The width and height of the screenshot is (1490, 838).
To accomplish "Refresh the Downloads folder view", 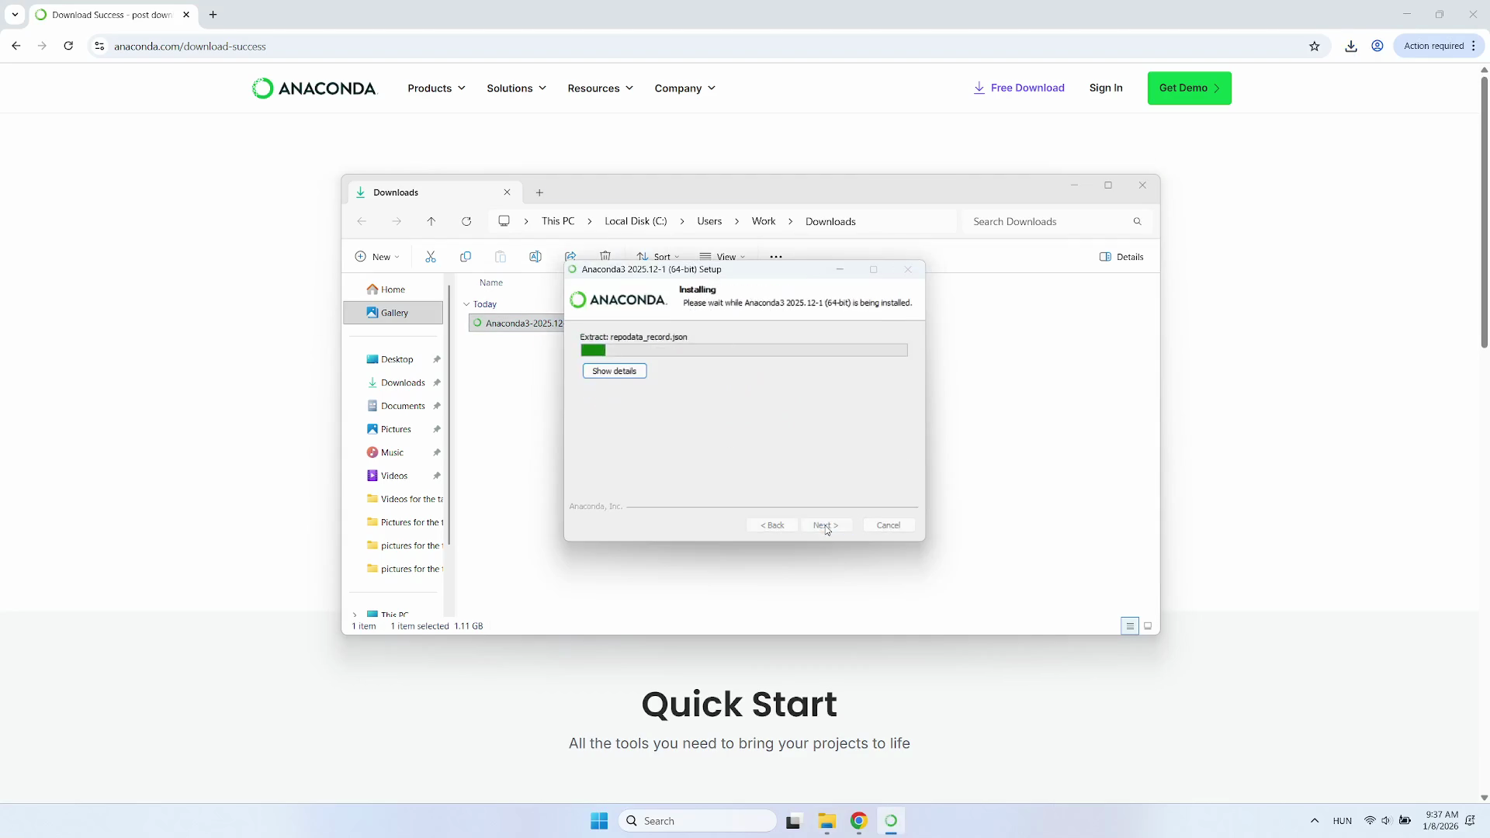I will [x=466, y=222].
